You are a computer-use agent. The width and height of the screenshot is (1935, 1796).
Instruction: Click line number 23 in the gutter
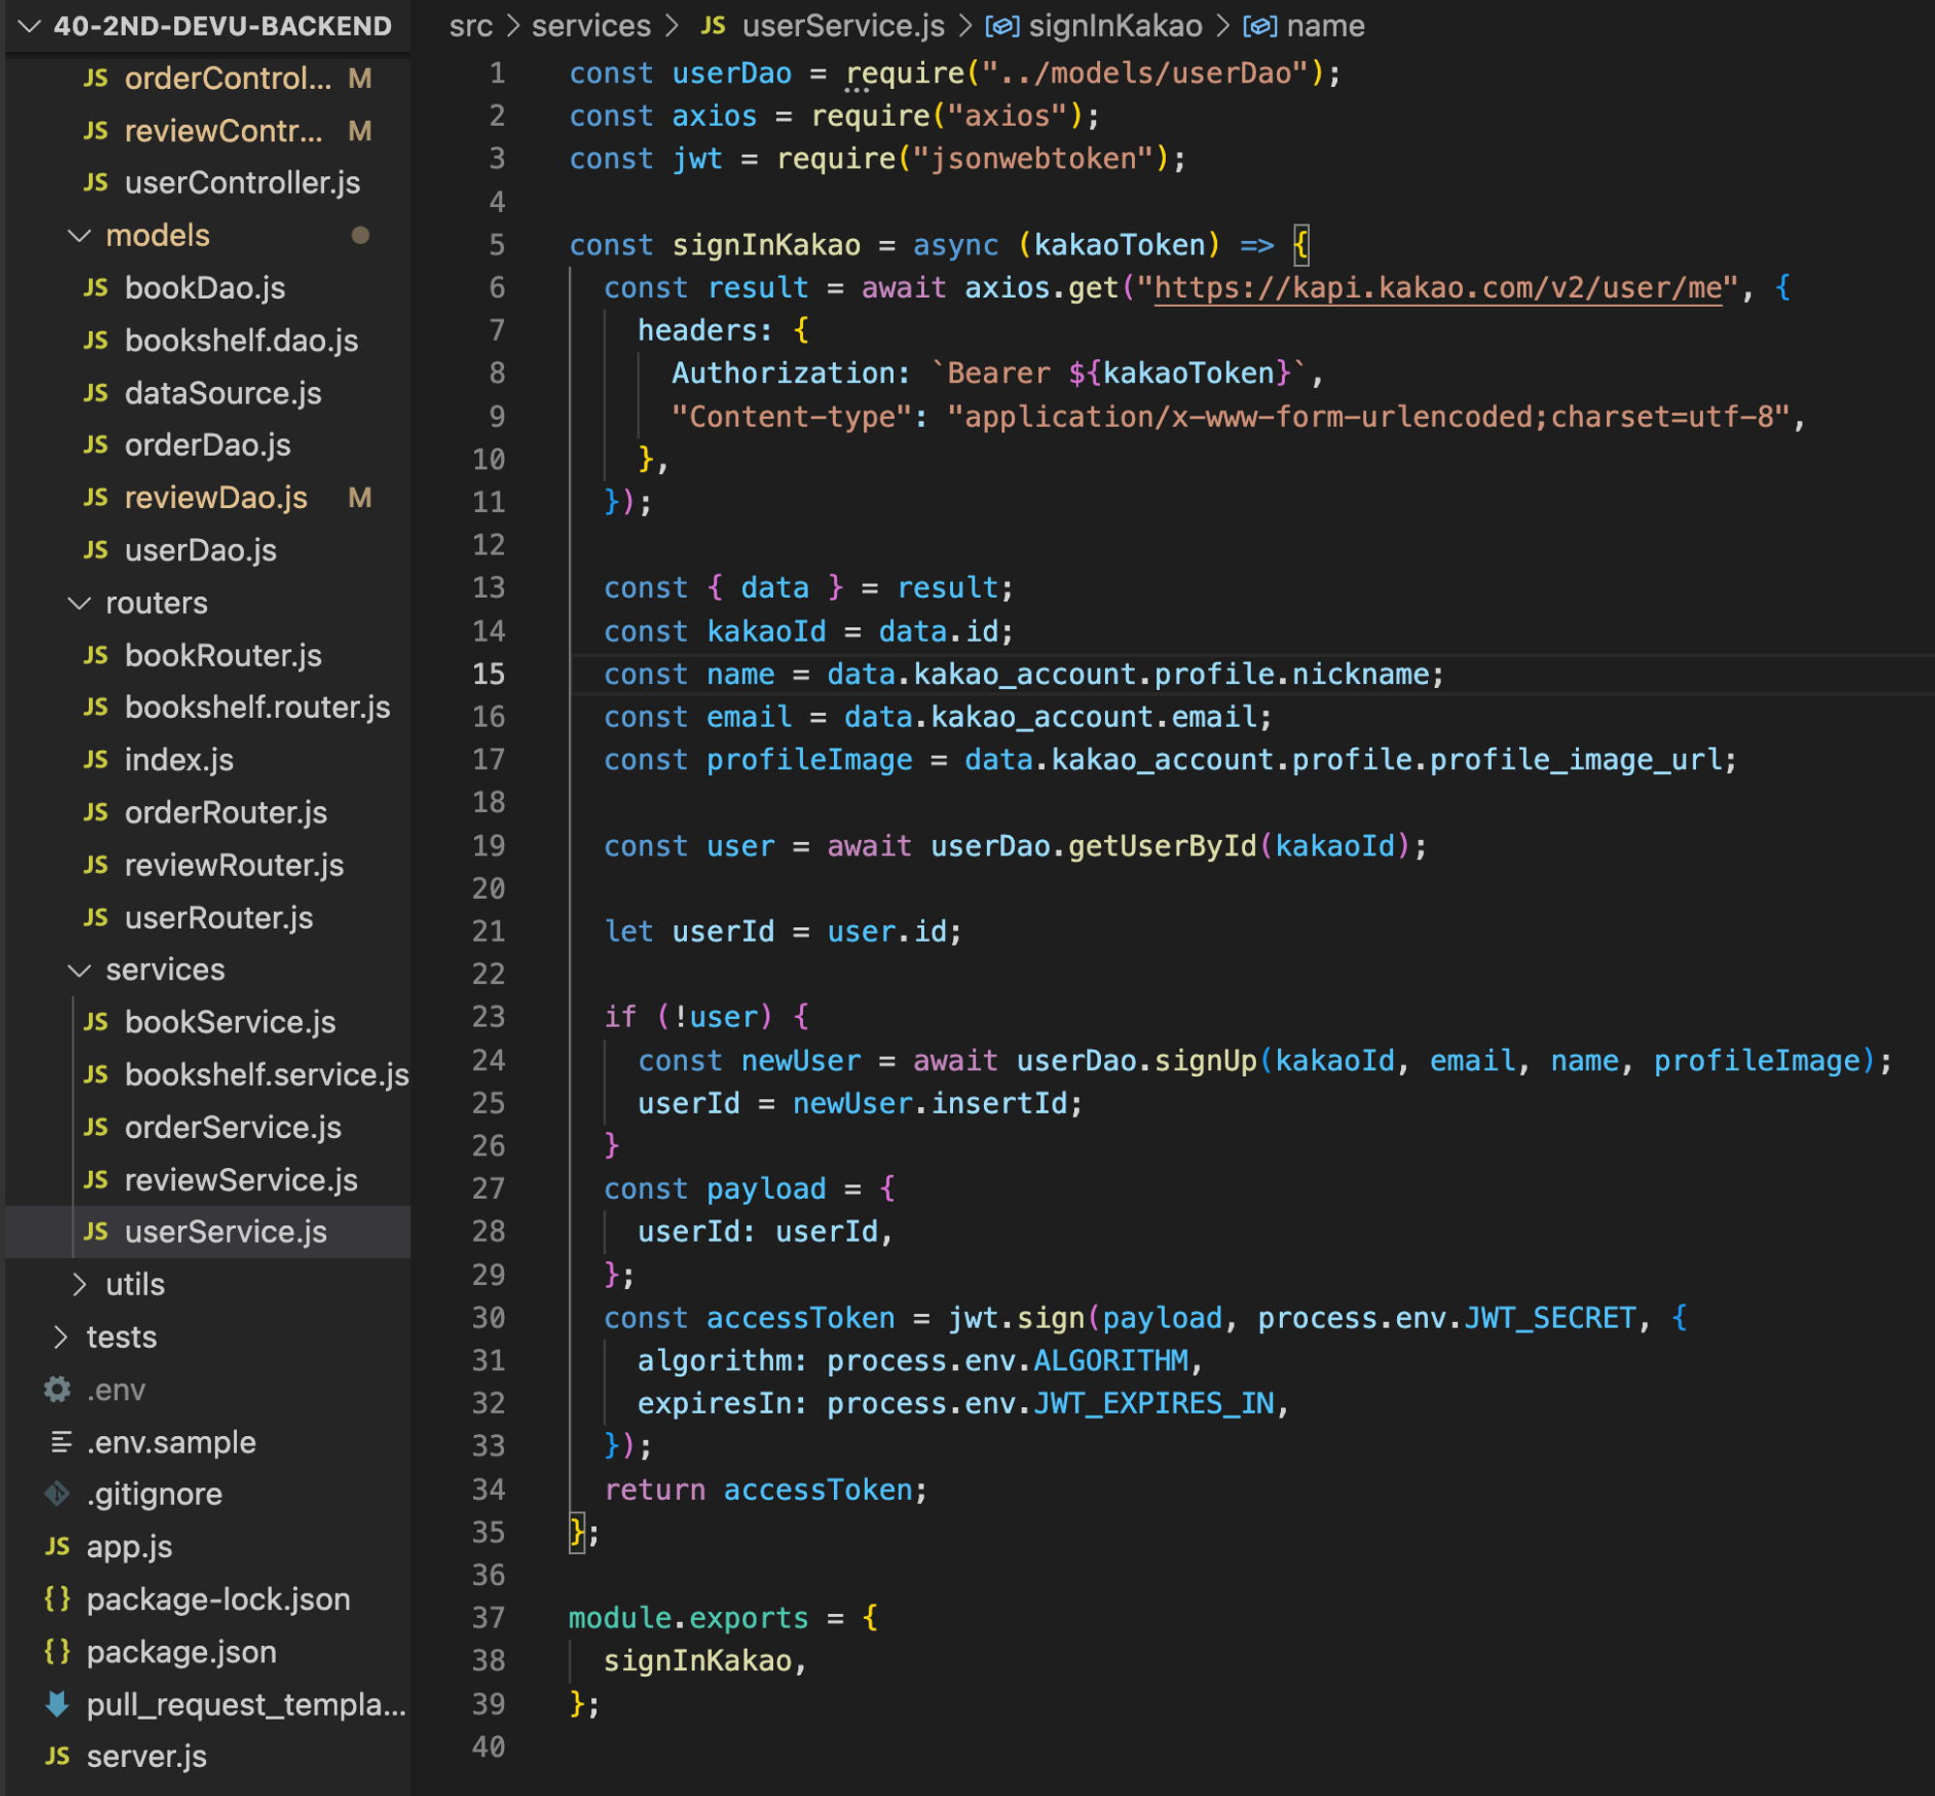pyautogui.click(x=489, y=1017)
